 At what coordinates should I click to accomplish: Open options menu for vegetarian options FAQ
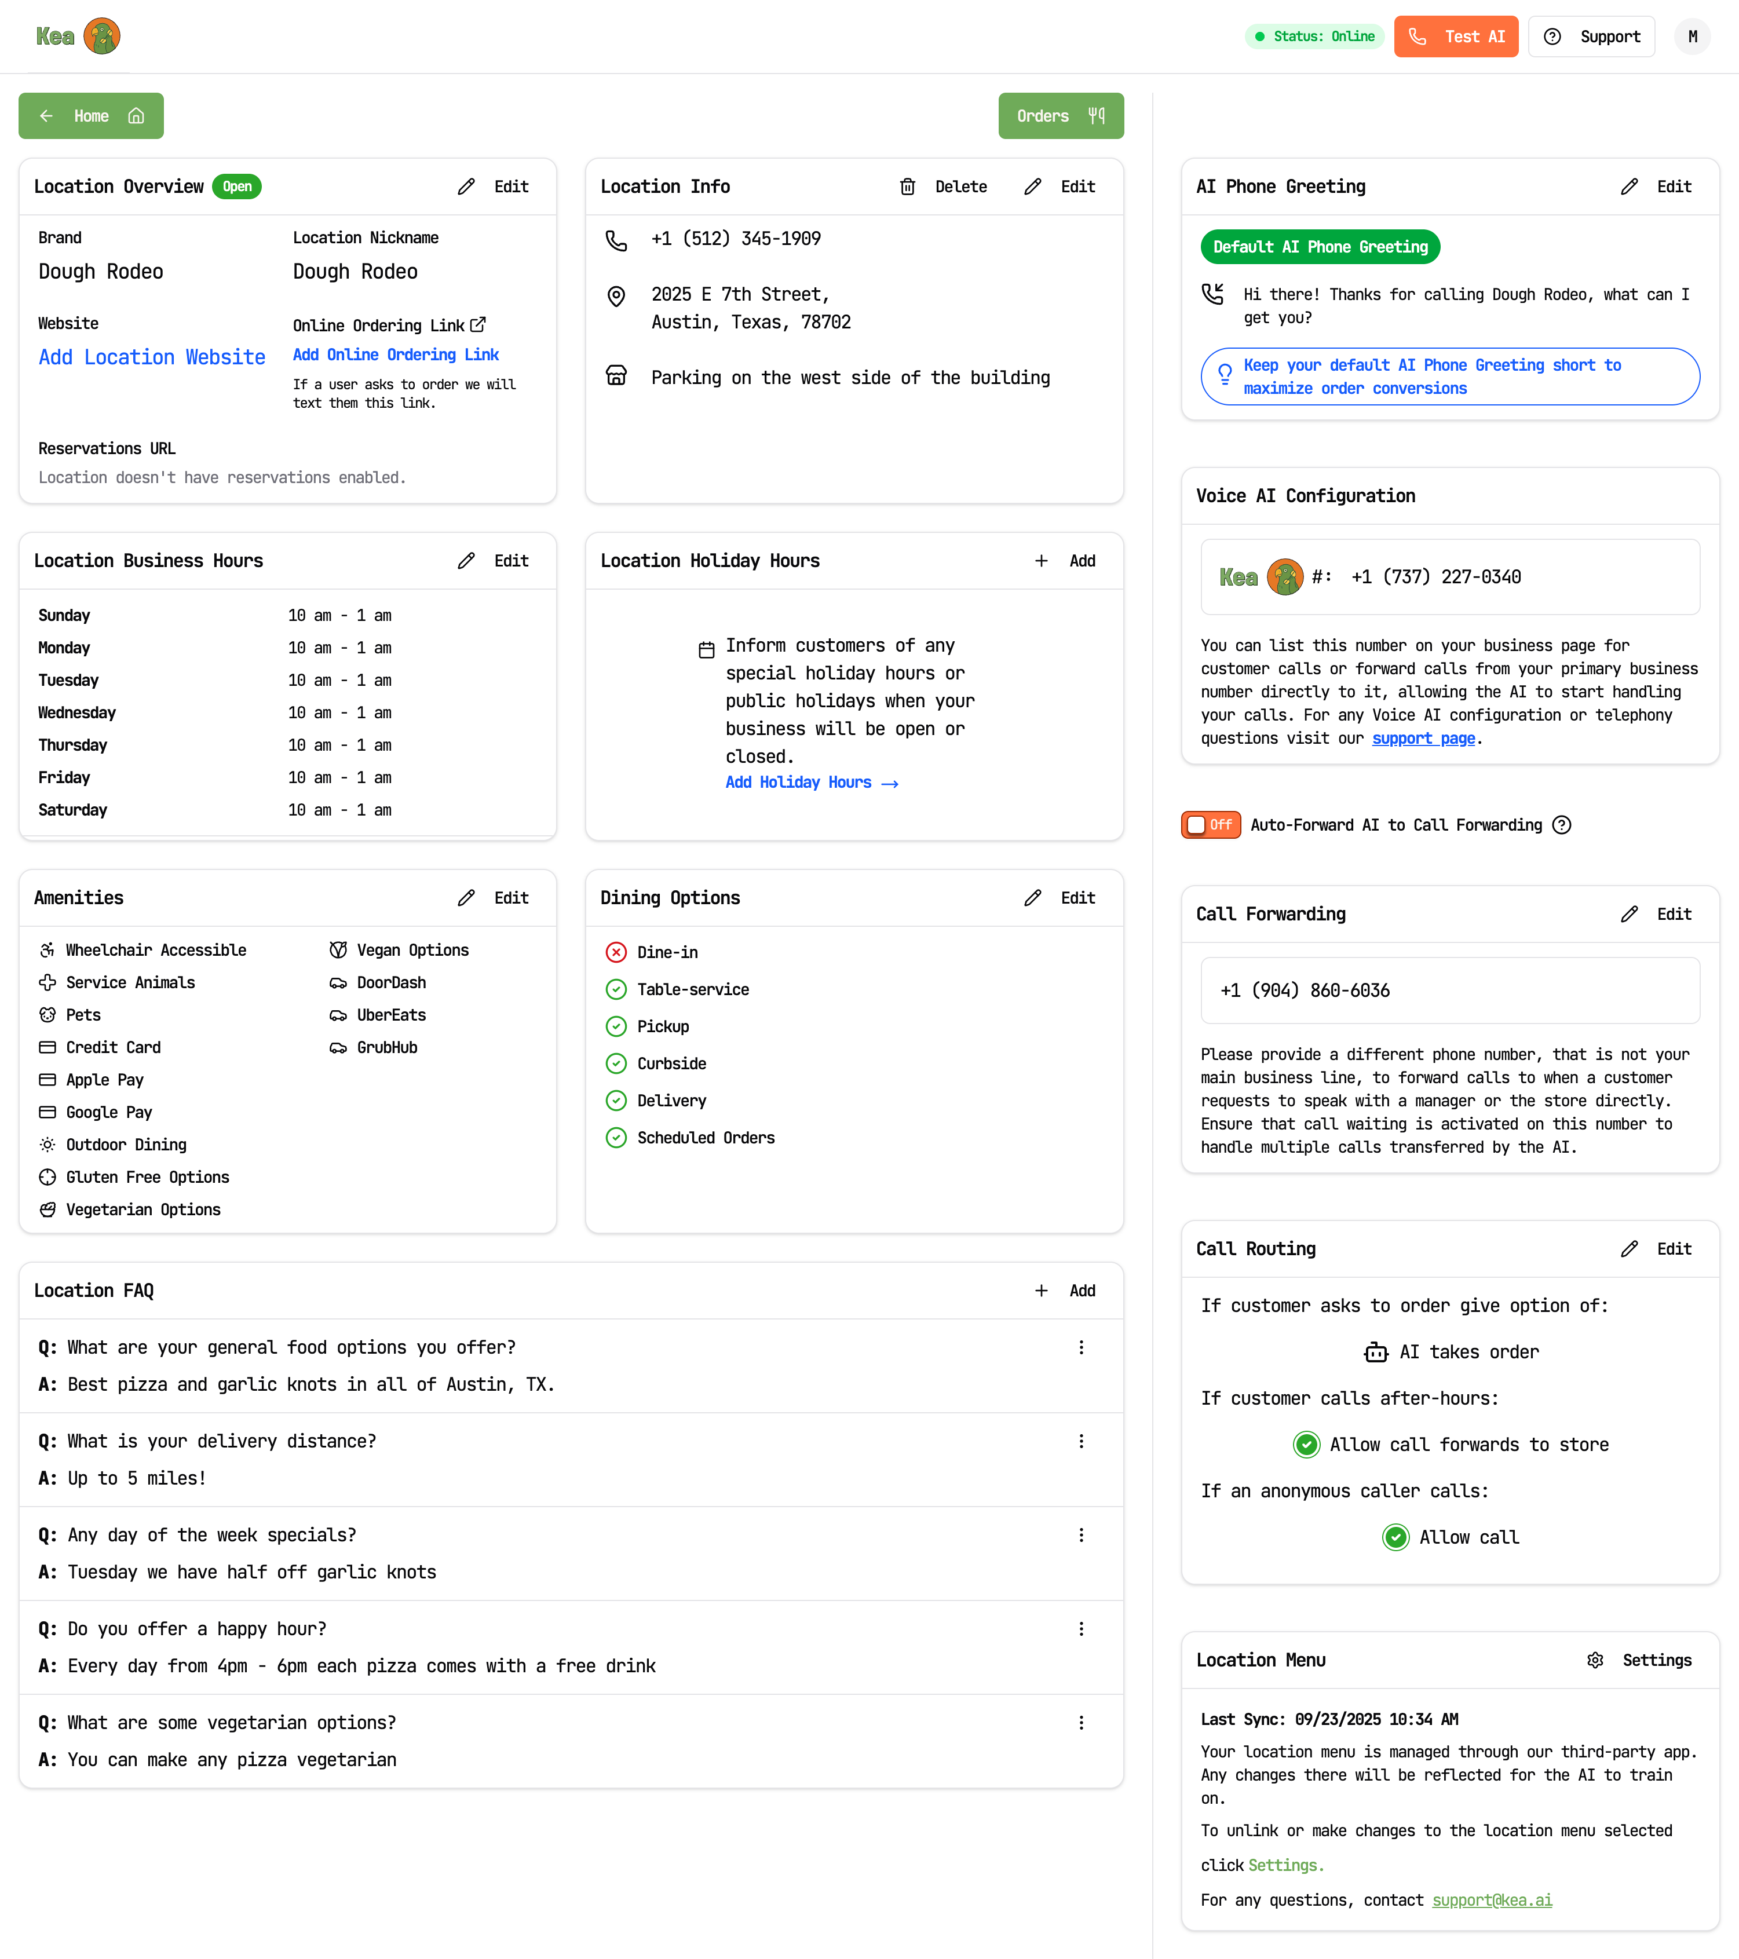click(1082, 1722)
